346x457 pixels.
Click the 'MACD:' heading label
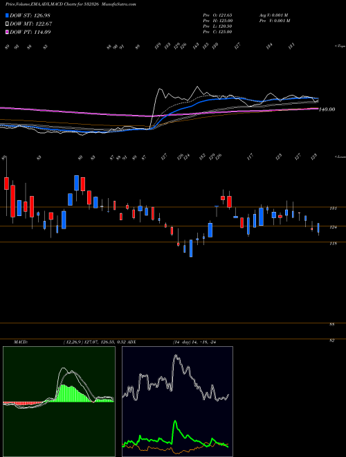[20, 342]
